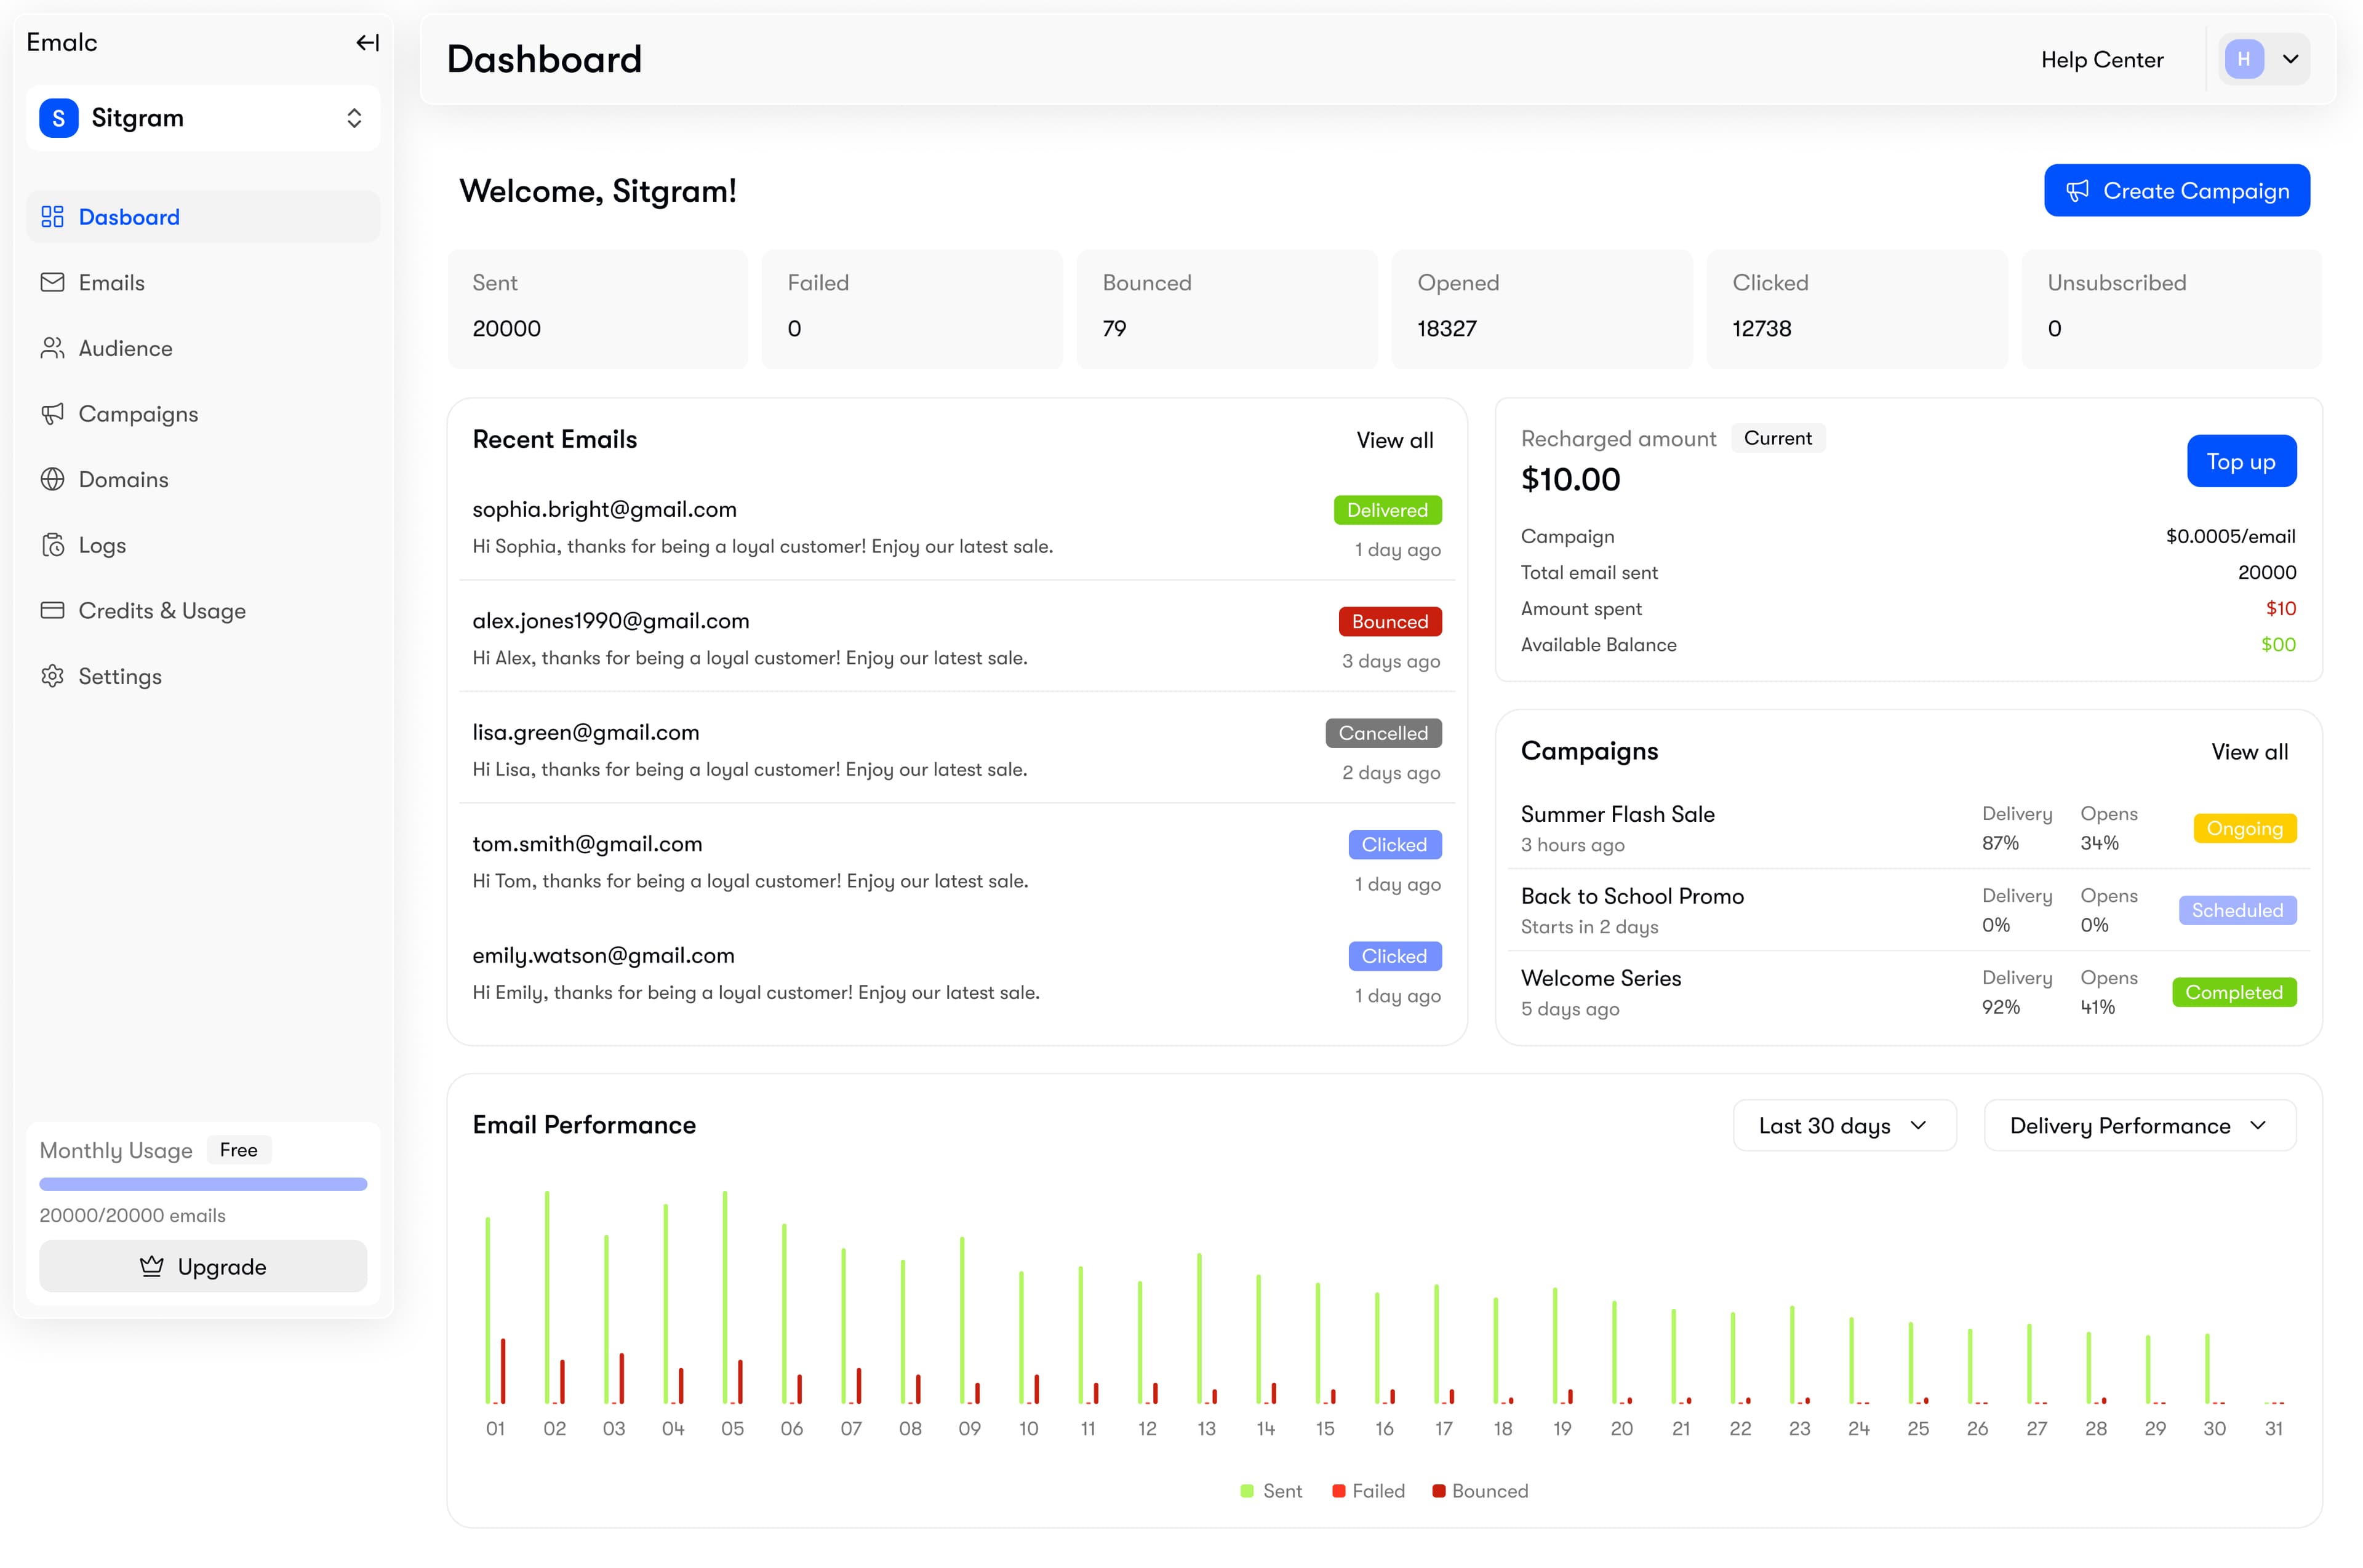Viewport: 2363px width, 1568px height.
Task: Open Settings from the sidebar
Action: tap(203, 676)
